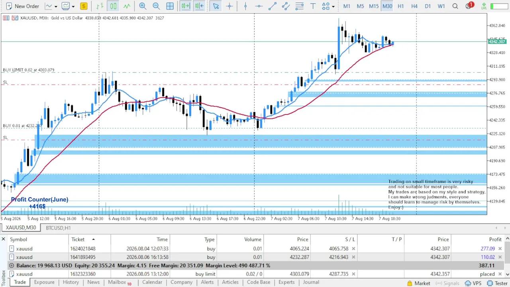Select the M30 timeframe button
510x287 pixels.
point(387,6)
